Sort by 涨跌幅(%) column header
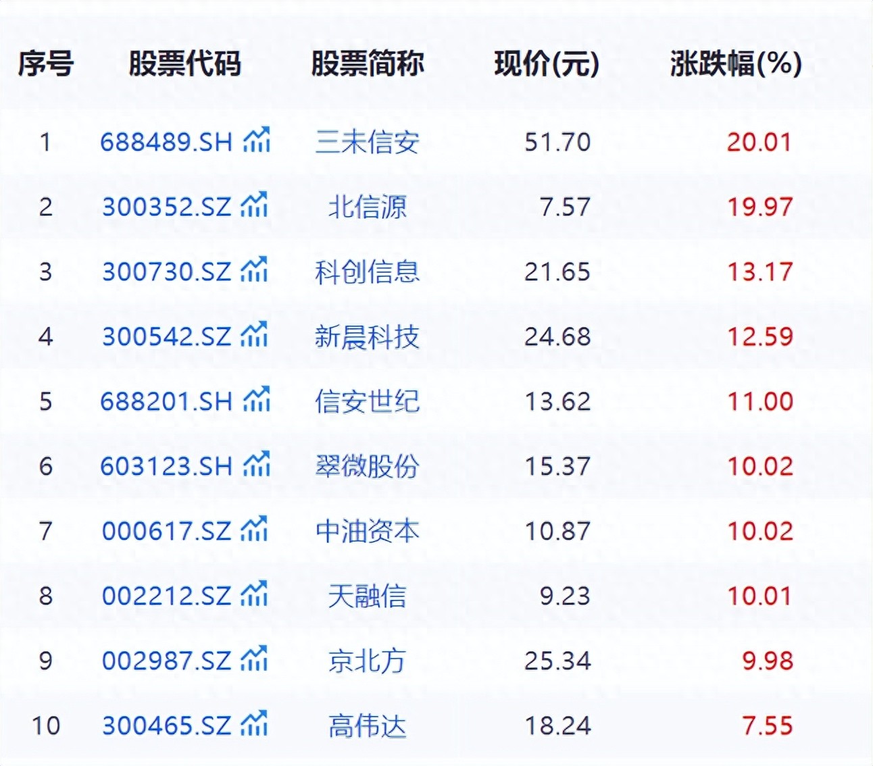Image resolution: width=873 pixels, height=766 pixels. pos(736,64)
